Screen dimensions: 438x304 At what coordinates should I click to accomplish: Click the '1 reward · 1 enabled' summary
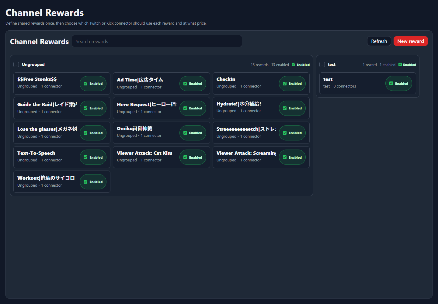pyautogui.click(x=379, y=65)
